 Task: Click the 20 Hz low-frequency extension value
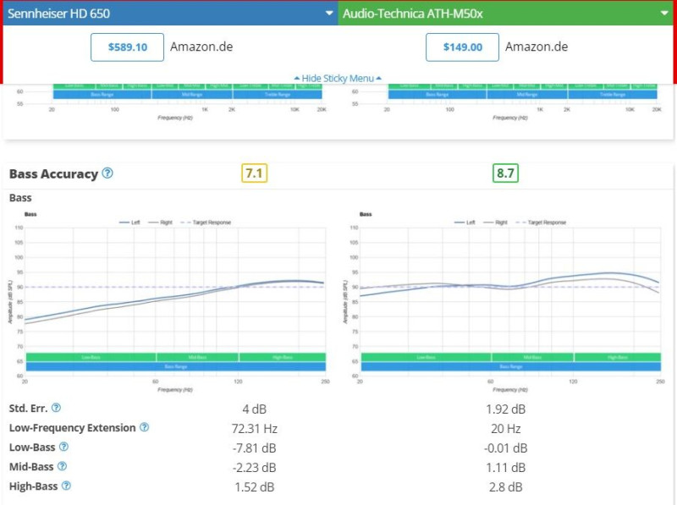[x=505, y=429]
